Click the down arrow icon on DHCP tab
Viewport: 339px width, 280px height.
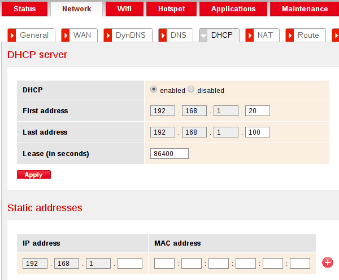pyautogui.click(x=203, y=35)
